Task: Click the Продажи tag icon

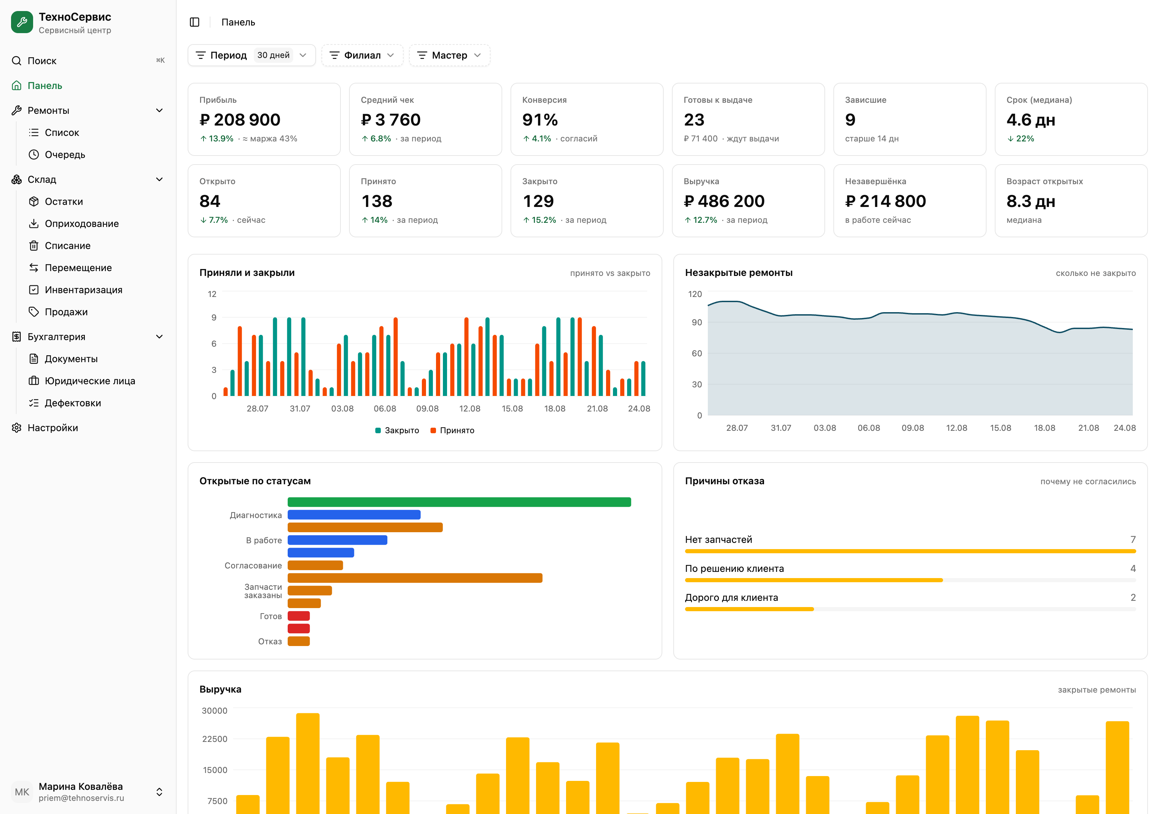Action: click(34, 312)
